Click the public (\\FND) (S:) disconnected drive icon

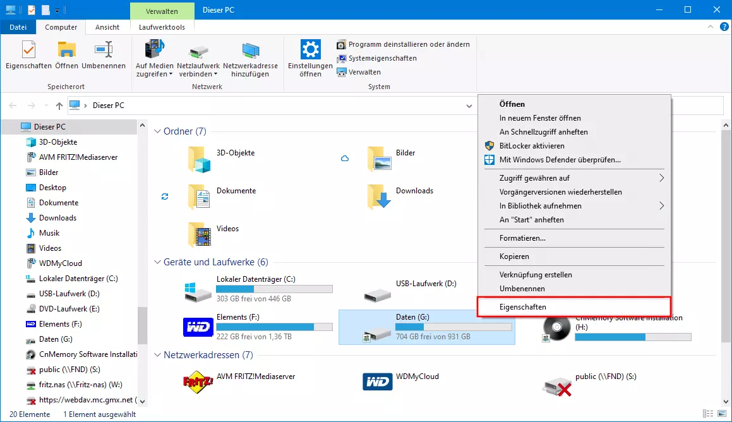coord(558,387)
